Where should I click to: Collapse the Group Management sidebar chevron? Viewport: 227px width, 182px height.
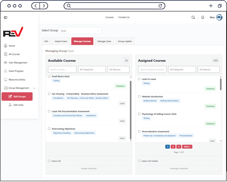click(x=34, y=88)
